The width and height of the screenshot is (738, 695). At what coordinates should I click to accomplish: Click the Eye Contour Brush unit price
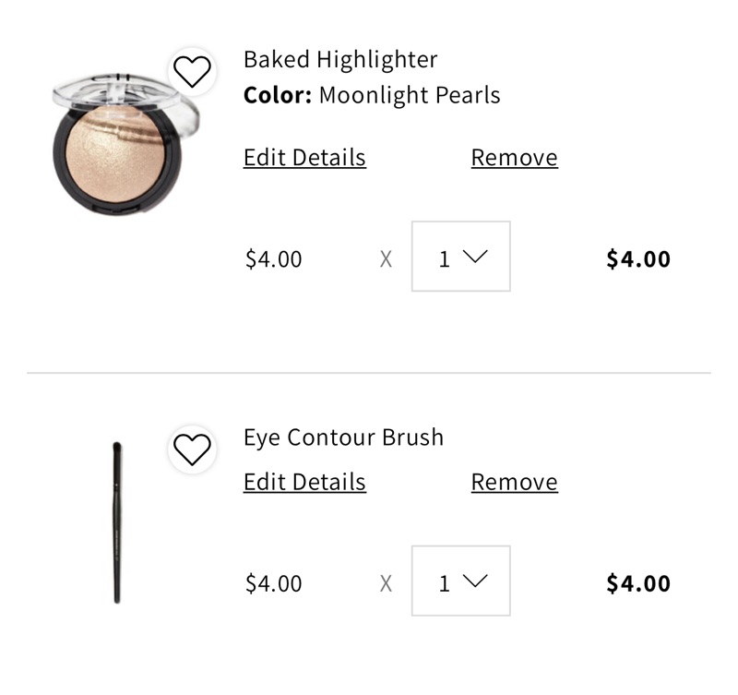click(x=274, y=583)
